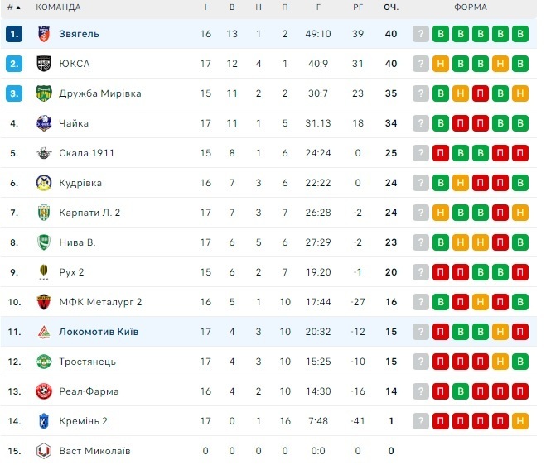
Task: Click the Чайка club emblem
Action: (x=45, y=123)
